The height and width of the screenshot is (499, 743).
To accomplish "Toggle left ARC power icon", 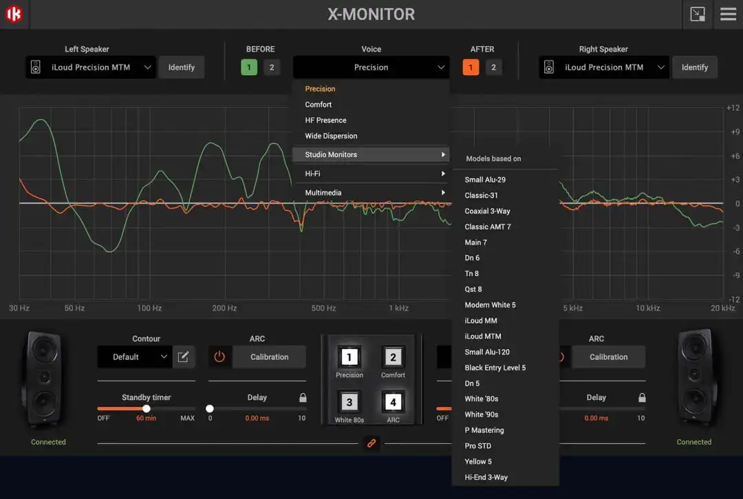I will [219, 357].
